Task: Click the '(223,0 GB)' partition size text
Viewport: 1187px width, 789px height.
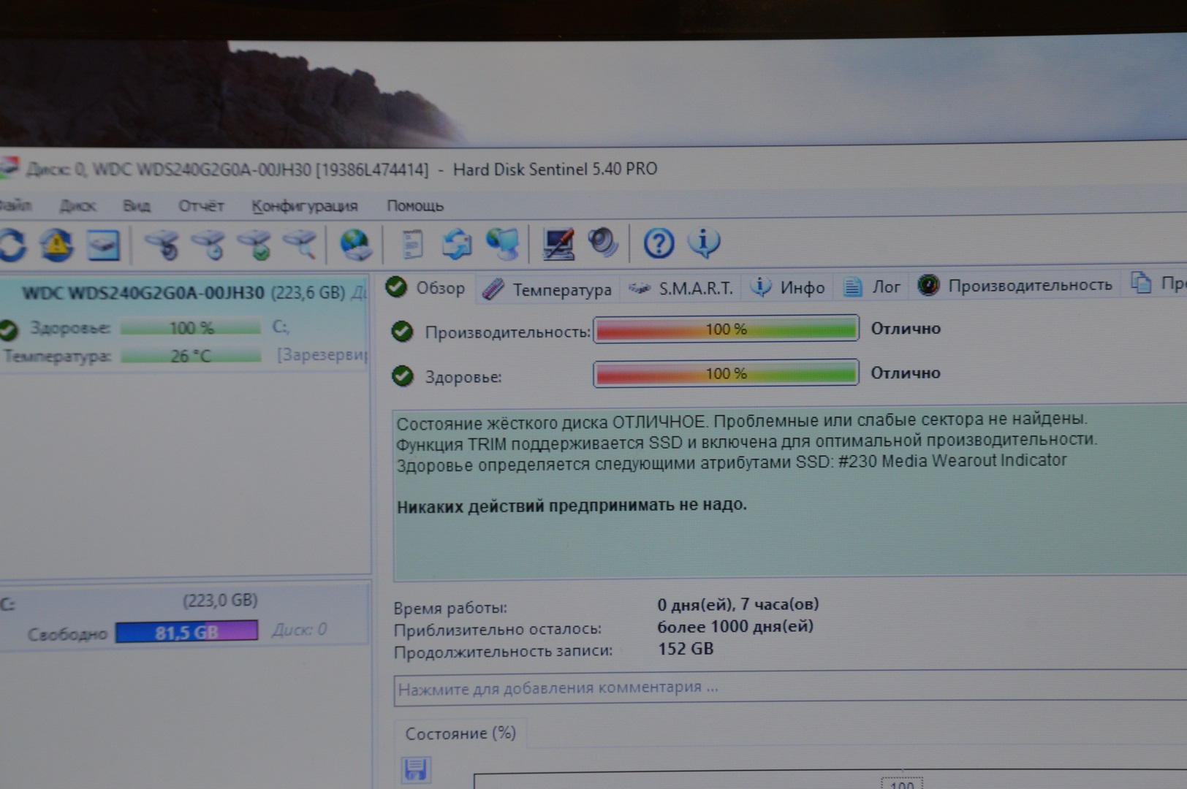Action: coord(220,601)
